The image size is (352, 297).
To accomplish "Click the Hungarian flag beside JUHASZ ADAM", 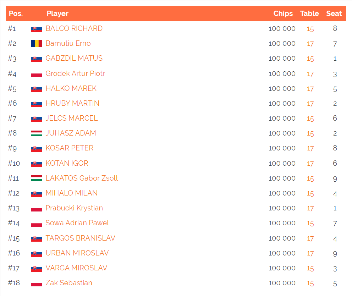I will coord(37,133).
